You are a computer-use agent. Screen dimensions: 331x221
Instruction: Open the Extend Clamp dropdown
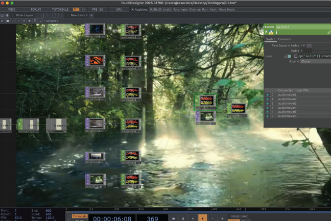click(316, 61)
